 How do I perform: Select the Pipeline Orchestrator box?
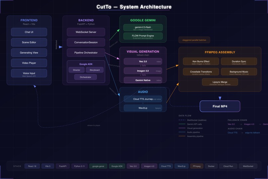pos(86,53)
